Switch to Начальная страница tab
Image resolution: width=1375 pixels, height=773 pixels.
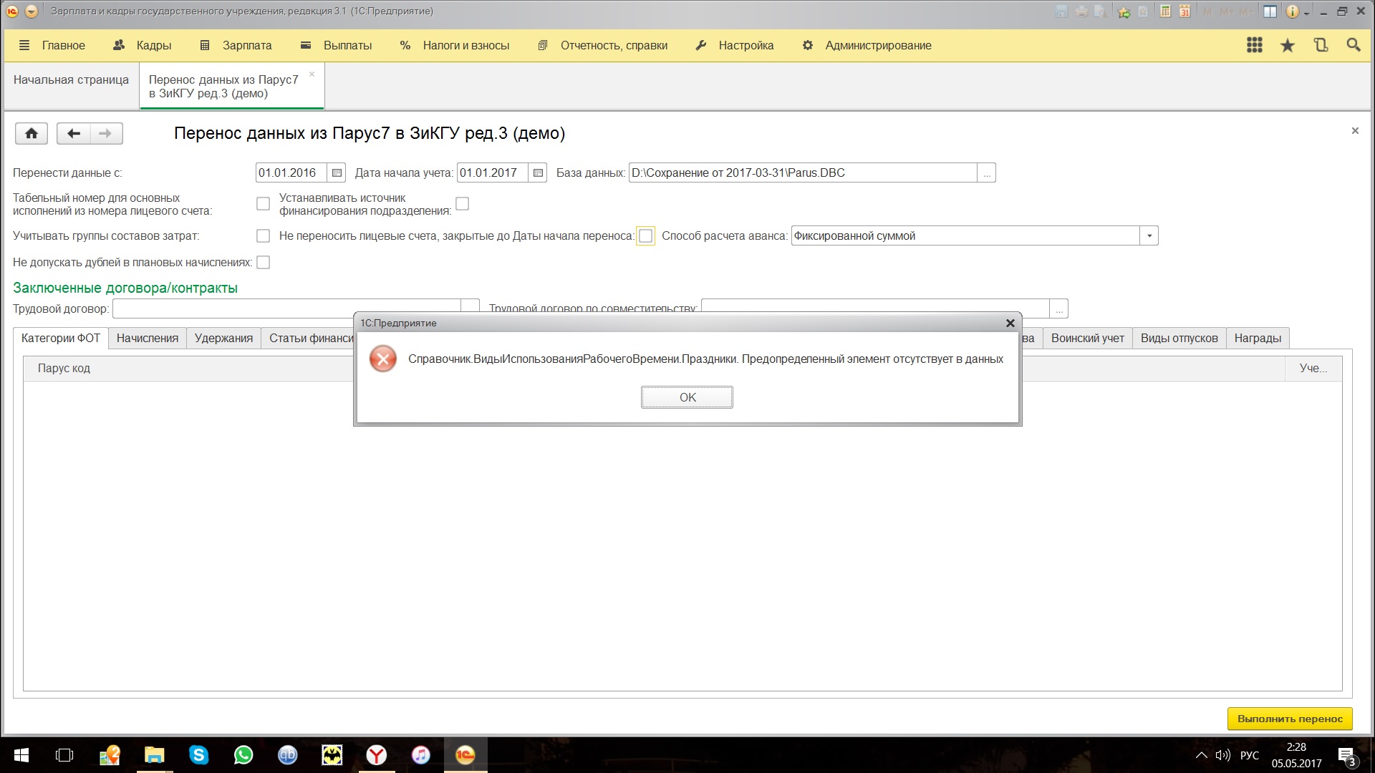(71, 79)
